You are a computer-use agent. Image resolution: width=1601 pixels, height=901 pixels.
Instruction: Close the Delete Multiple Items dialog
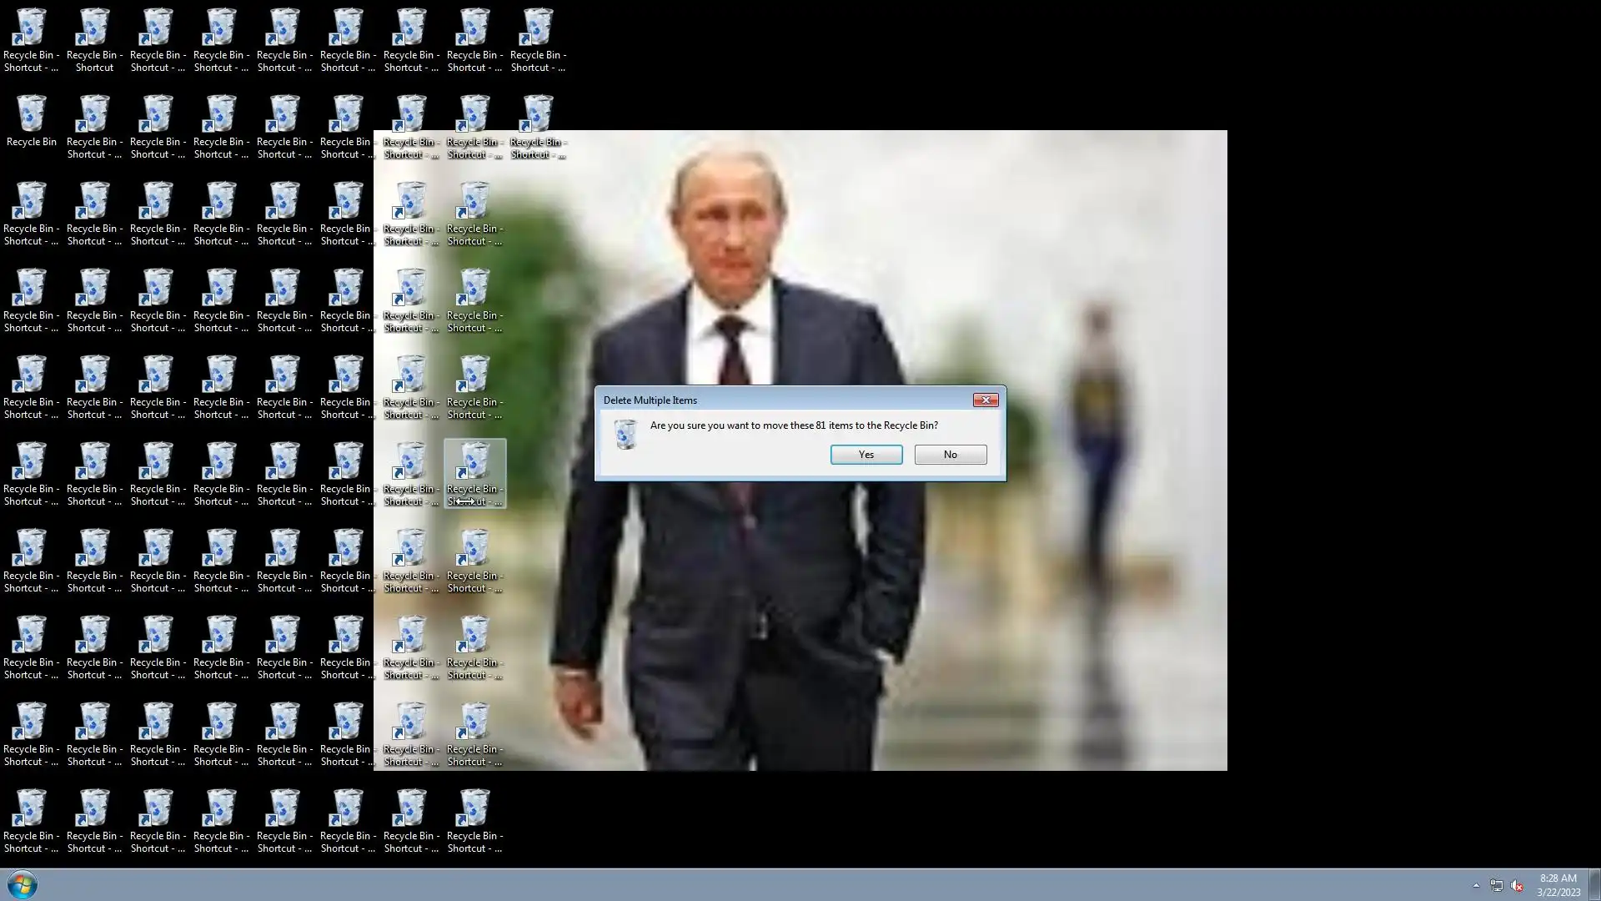click(x=985, y=400)
